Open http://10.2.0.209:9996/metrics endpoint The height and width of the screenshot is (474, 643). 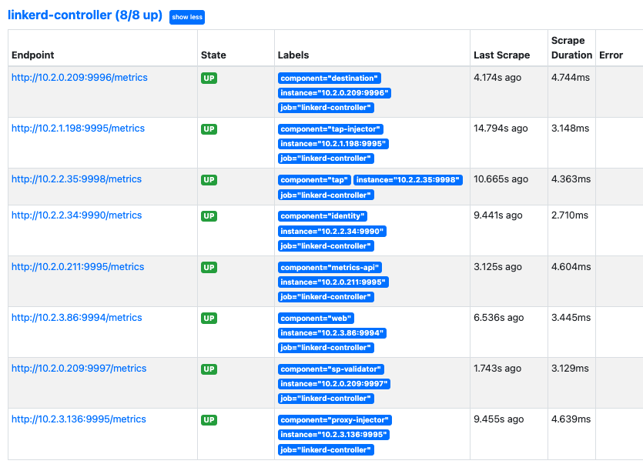pyautogui.click(x=79, y=78)
